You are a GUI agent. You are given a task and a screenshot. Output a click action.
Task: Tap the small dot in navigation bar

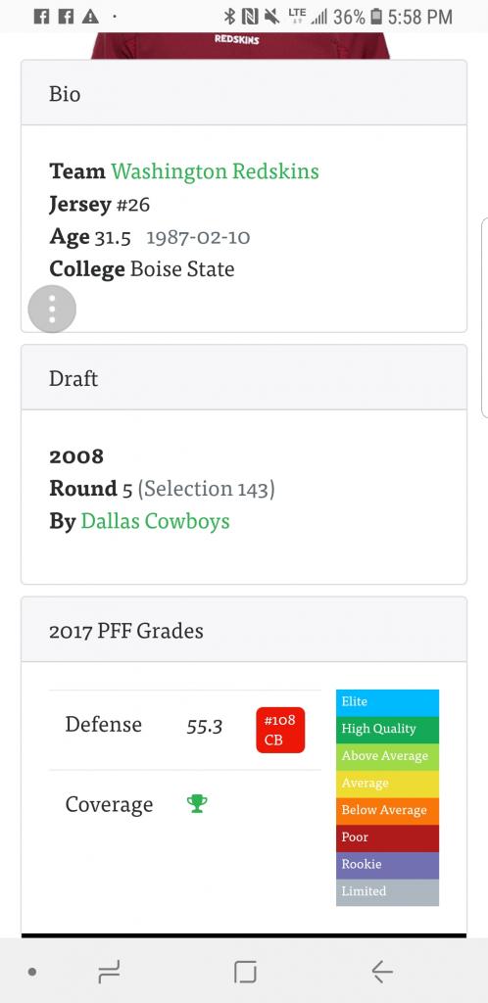(32, 973)
